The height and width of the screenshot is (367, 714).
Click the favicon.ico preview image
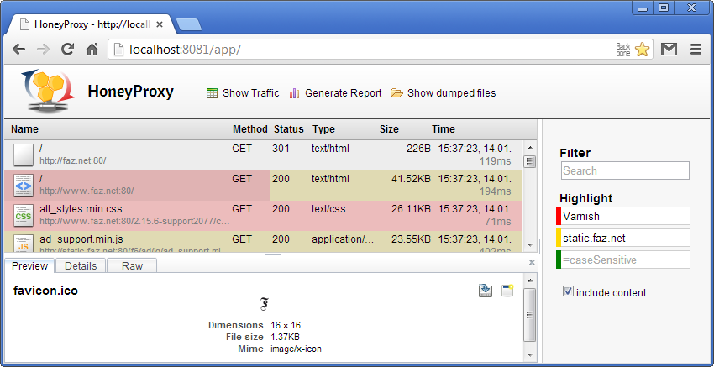coord(264,304)
